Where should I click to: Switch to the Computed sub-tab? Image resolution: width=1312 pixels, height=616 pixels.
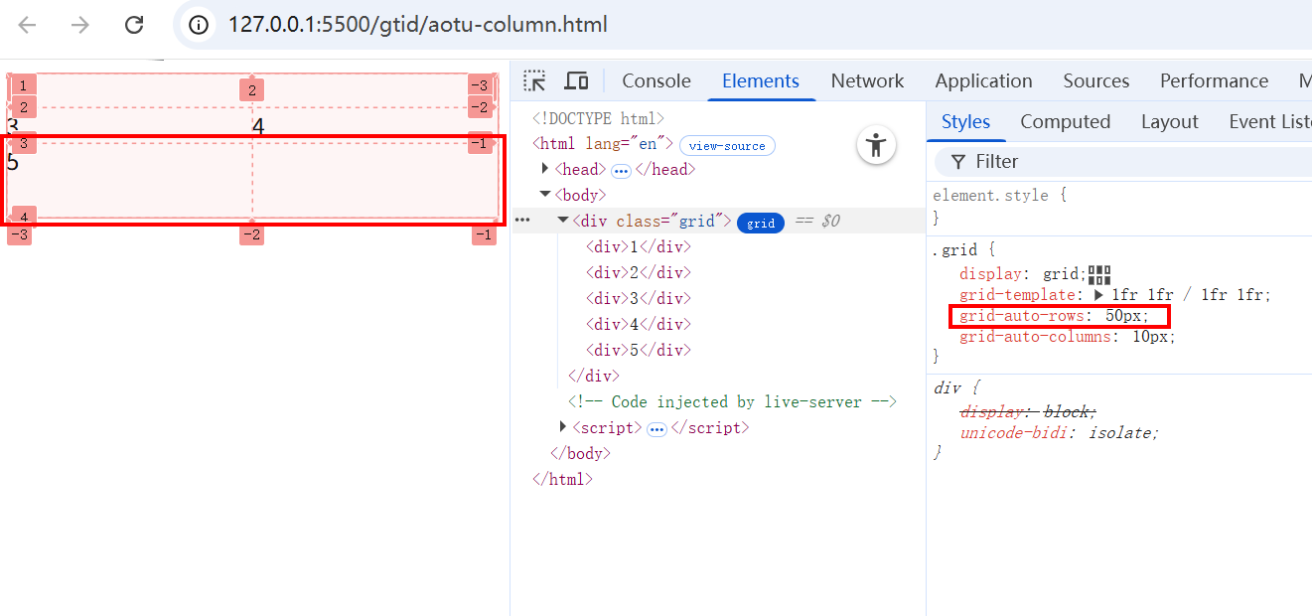(x=1065, y=122)
